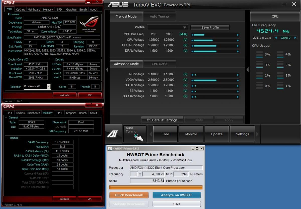Increase CPU/NB Voltage with its right arrow
The width and height of the screenshot is (301, 209).
[238, 46]
